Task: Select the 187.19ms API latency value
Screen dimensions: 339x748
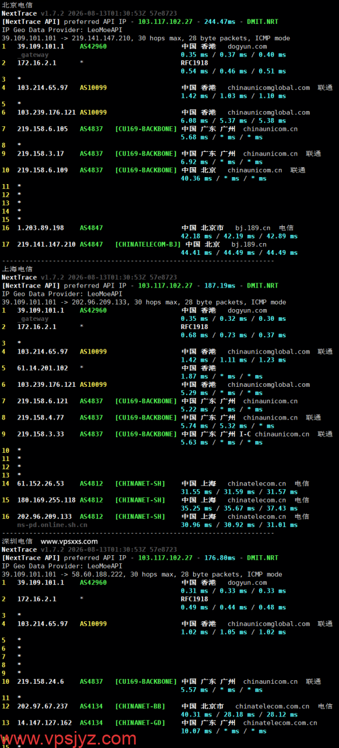Action: pos(220,285)
